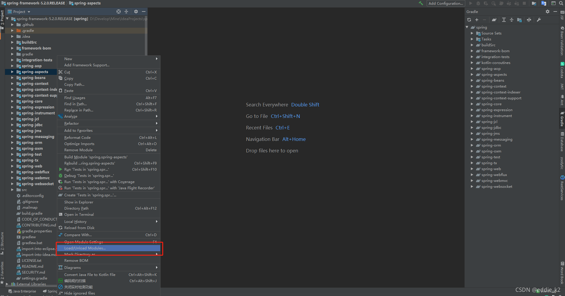The height and width of the screenshot is (296, 565).
Task: Open the Bean Validation side tab
Action: (x=562, y=41)
